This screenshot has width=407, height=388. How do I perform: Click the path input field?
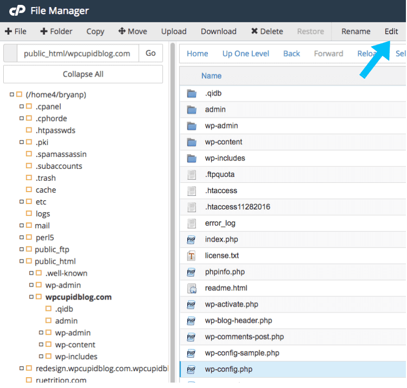[78, 53]
